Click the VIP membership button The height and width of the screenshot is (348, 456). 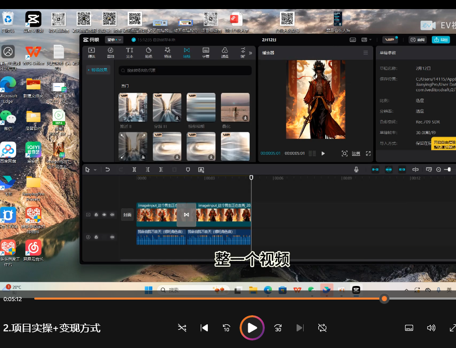click(390, 40)
